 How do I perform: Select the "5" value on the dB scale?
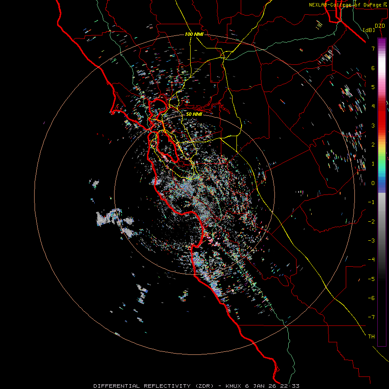tap(373, 87)
